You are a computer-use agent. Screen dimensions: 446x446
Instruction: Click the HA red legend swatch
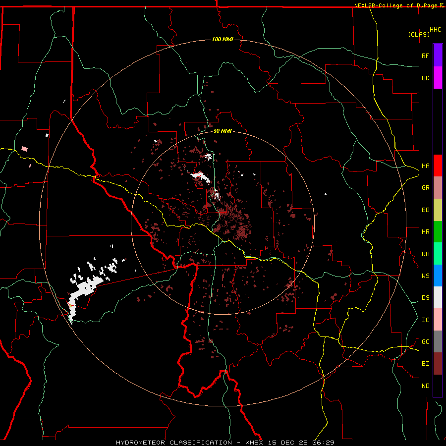point(438,166)
